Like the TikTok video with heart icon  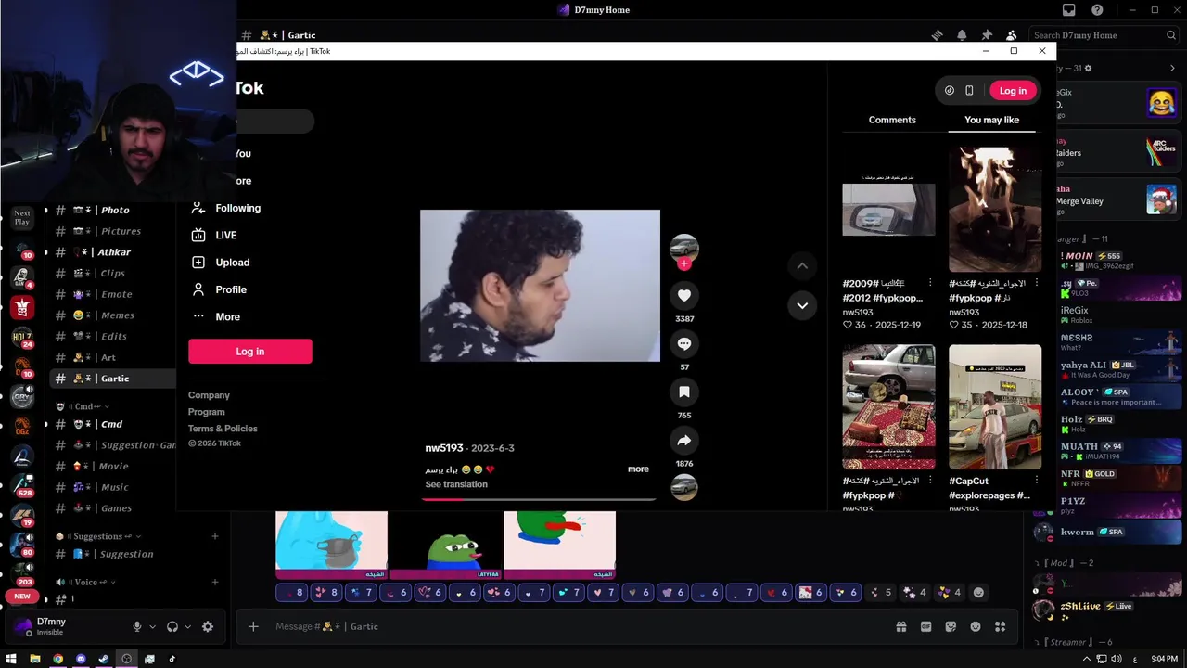tap(684, 295)
